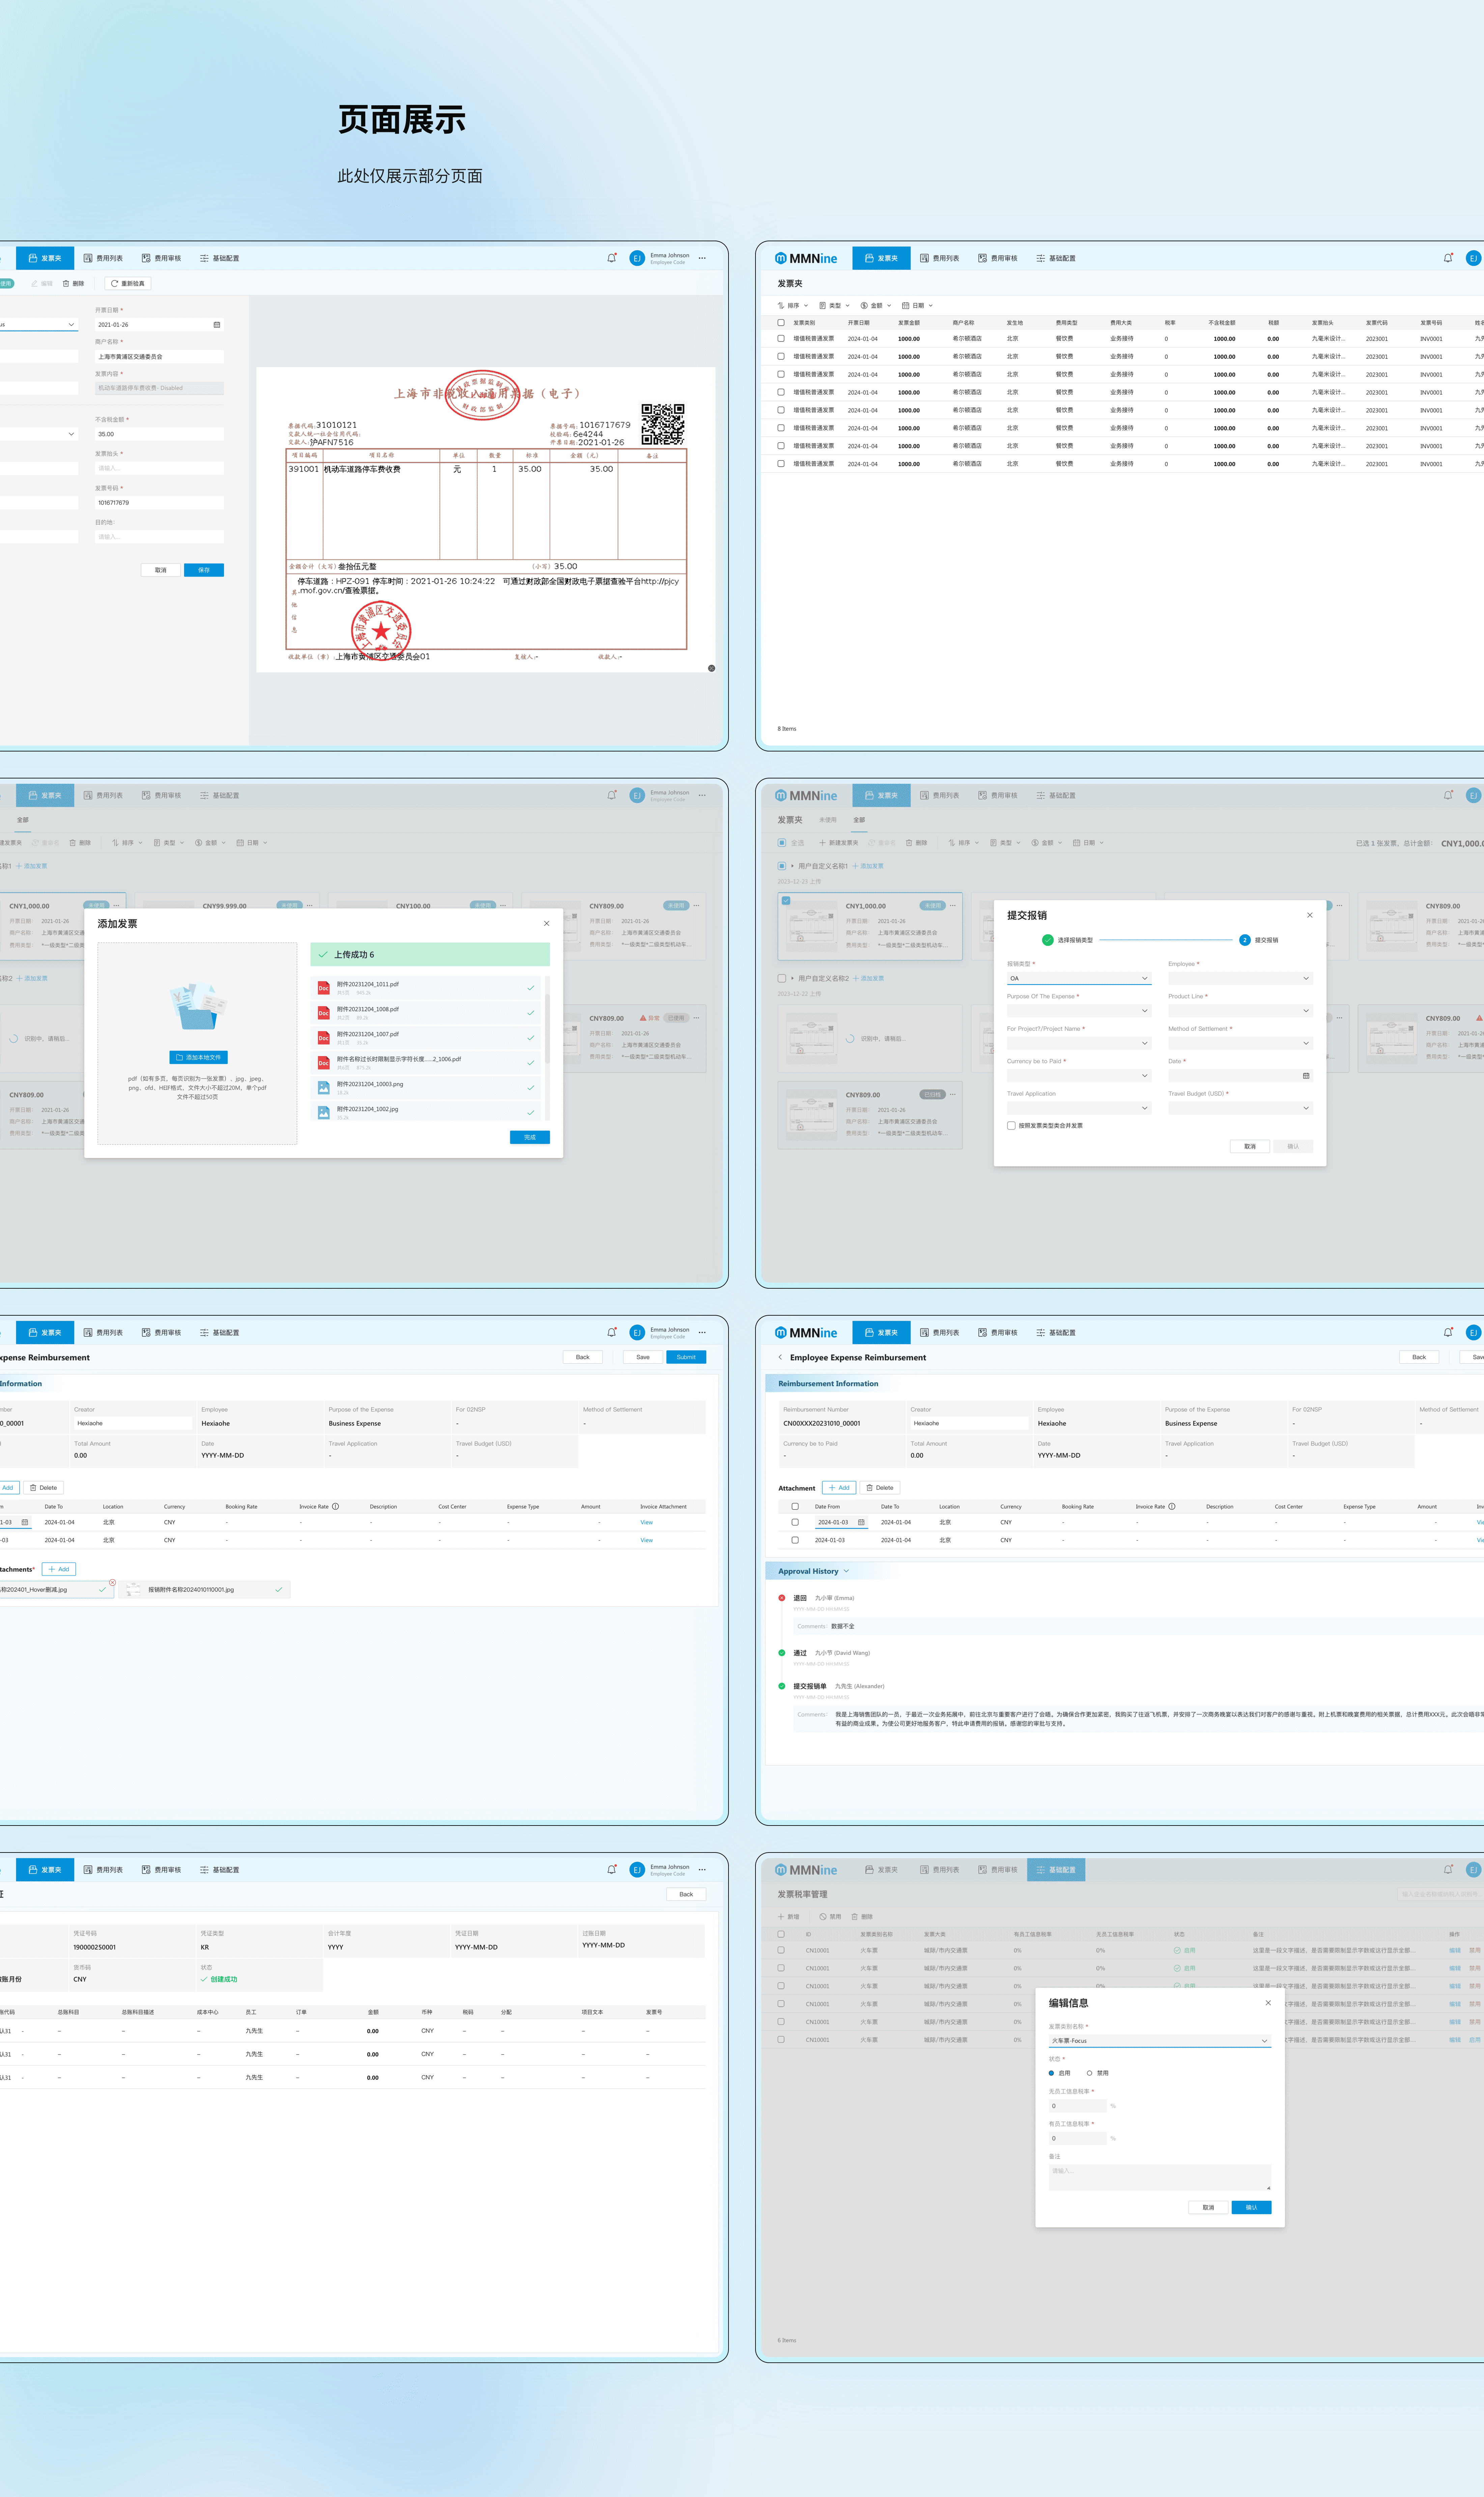Close the 添加发票 upload dialog

tap(546, 923)
